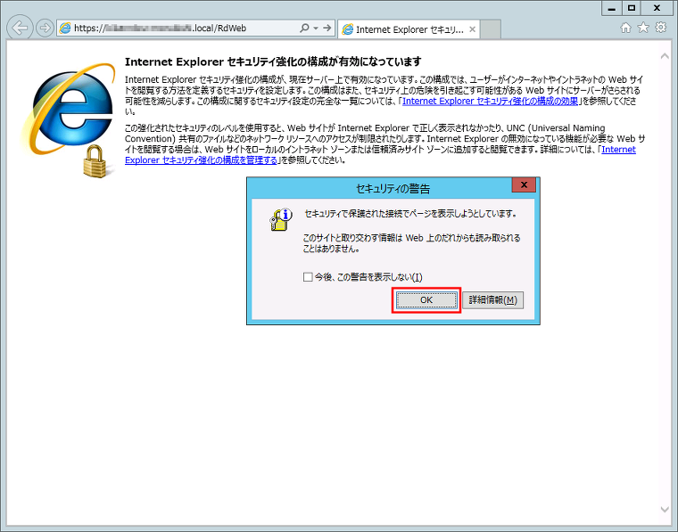Open the Tools gear icon
Screen dimensions: 678x532
click(x=661, y=28)
